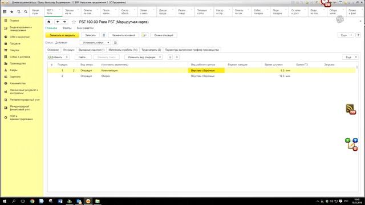Select Комплектация operation row

201,71
